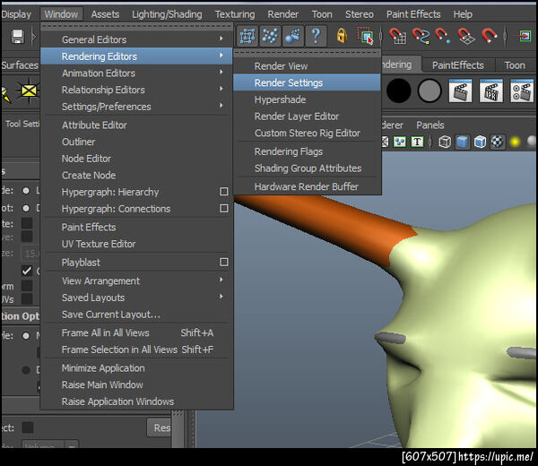Expand the Relationship Editors submenu

[x=136, y=90]
